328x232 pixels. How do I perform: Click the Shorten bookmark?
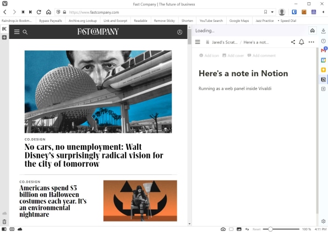[187, 21]
